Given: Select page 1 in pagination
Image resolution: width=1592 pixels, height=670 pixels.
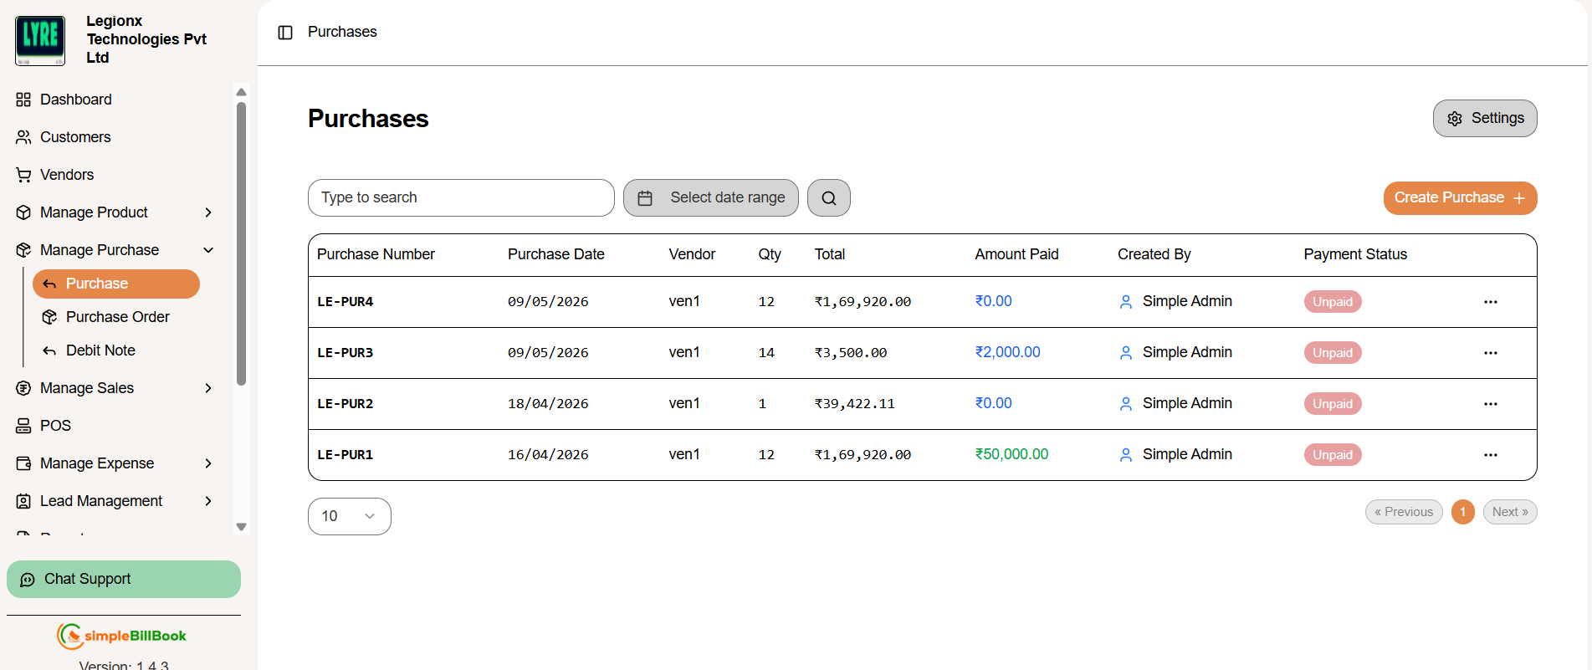Looking at the screenshot, I should click(x=1463, y=512).
